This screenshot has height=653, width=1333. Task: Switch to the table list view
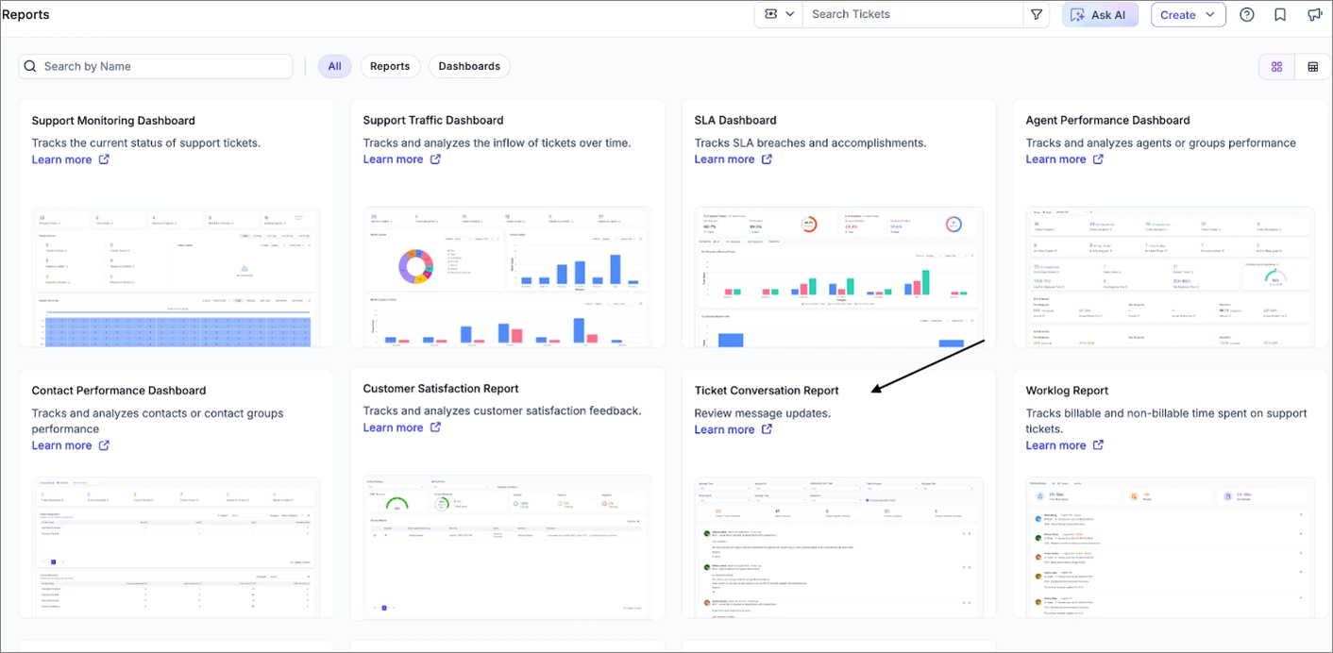1312,67
